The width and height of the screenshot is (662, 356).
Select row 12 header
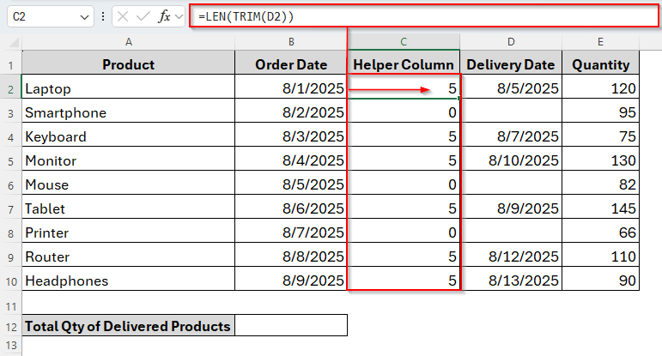10,326
